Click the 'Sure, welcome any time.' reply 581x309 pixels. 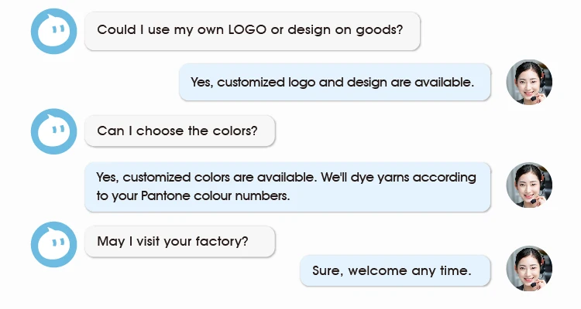click(395, 270)
